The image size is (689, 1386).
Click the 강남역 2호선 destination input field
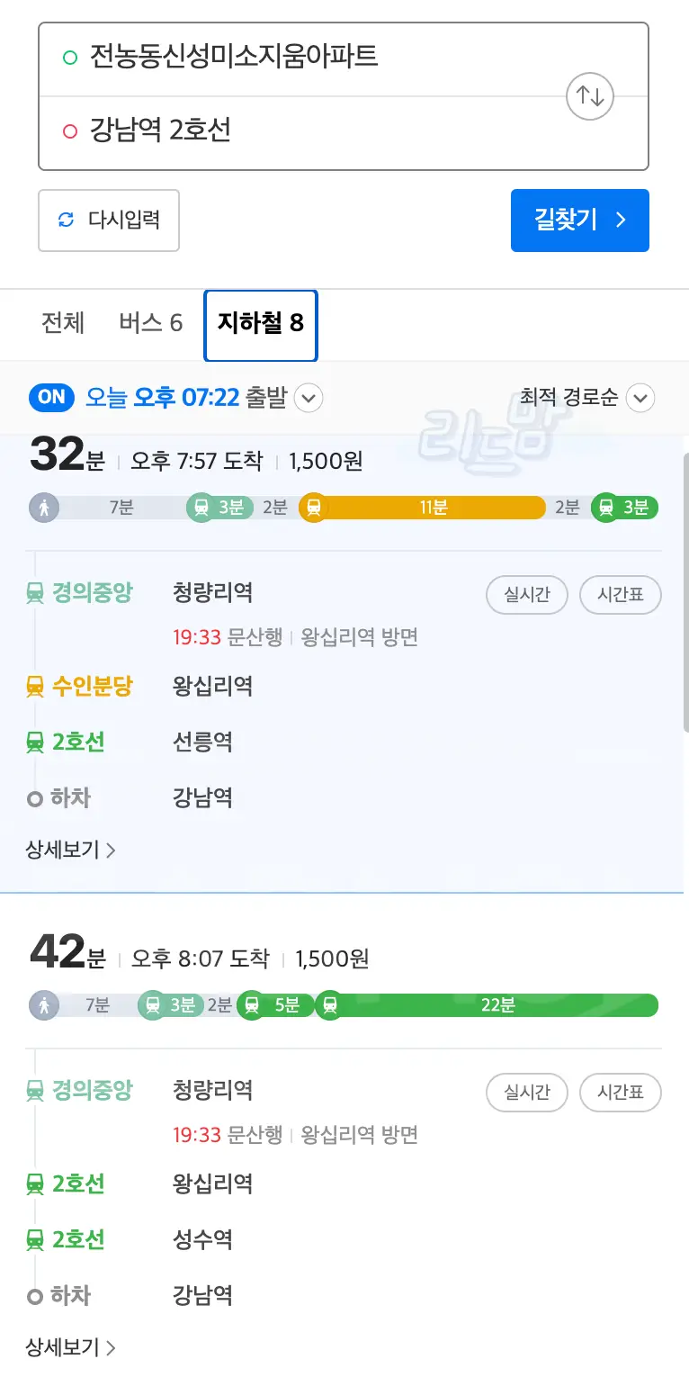(x=270, y=129)
